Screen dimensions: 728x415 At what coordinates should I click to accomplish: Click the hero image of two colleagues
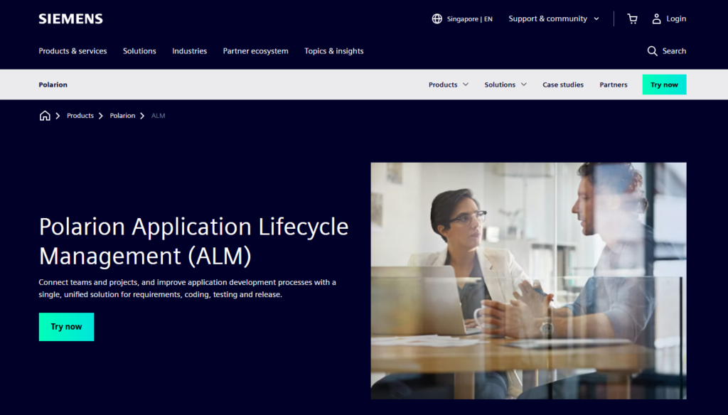point(528,281)
